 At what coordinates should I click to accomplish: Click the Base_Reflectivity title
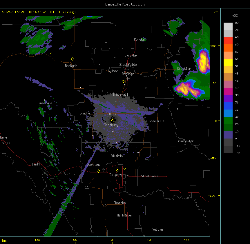point(125,4)
